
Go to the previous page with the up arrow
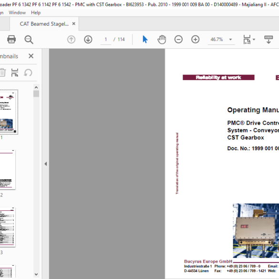pyautogui.click(x=71, y=39)
